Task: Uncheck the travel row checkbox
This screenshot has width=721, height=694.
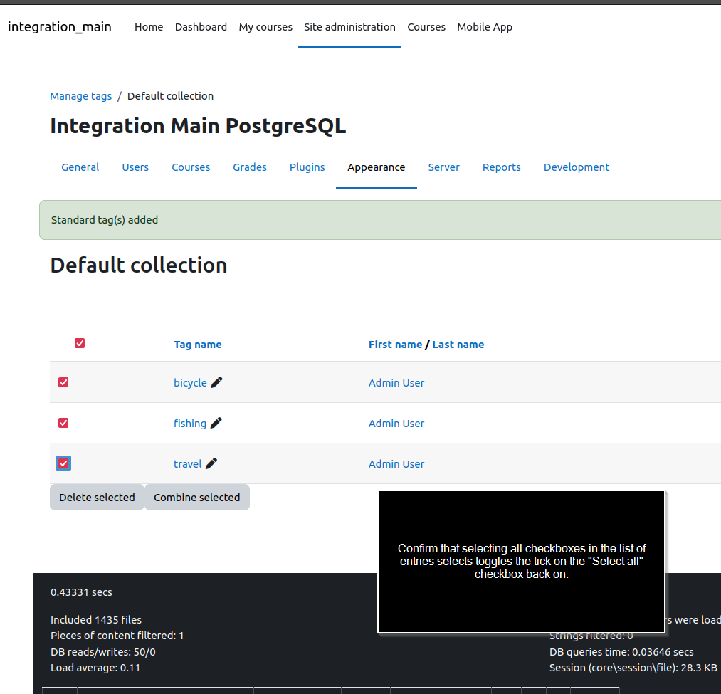Action: (63, 463)
